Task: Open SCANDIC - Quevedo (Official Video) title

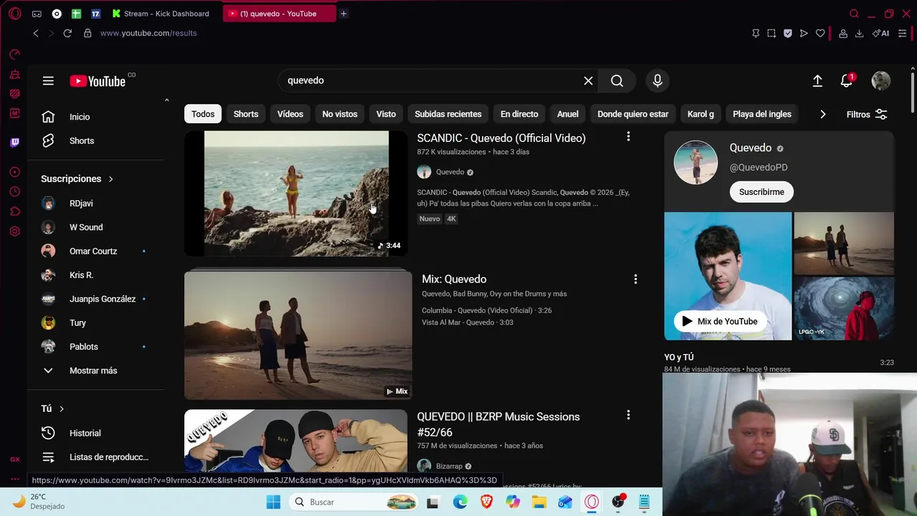Action: click(501, 138)
